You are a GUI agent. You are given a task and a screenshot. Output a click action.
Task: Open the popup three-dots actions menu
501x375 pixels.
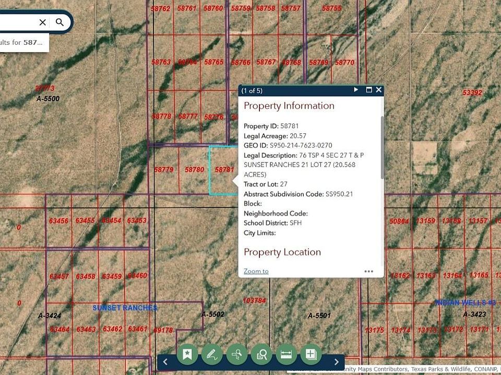(369, 271)
